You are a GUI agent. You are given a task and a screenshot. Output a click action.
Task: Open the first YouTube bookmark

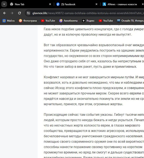pyautogui.click(x=48, y=21)
